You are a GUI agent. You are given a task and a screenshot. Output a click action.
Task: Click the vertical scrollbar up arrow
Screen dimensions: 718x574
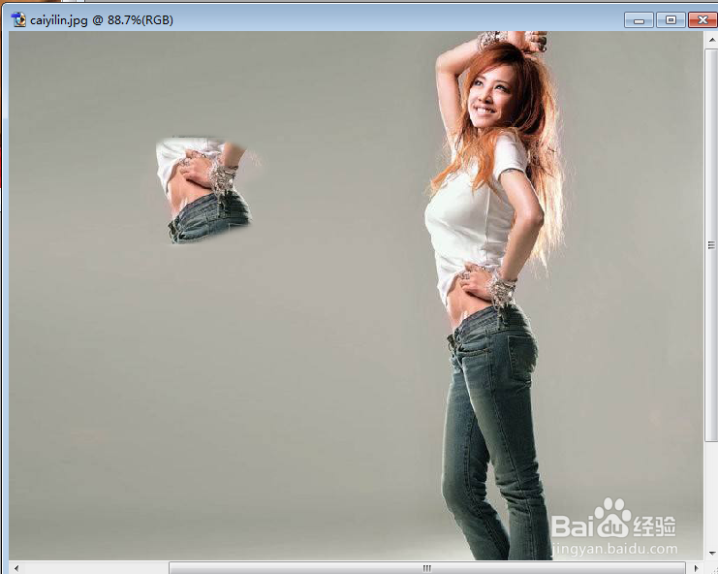tap(711, 40)
